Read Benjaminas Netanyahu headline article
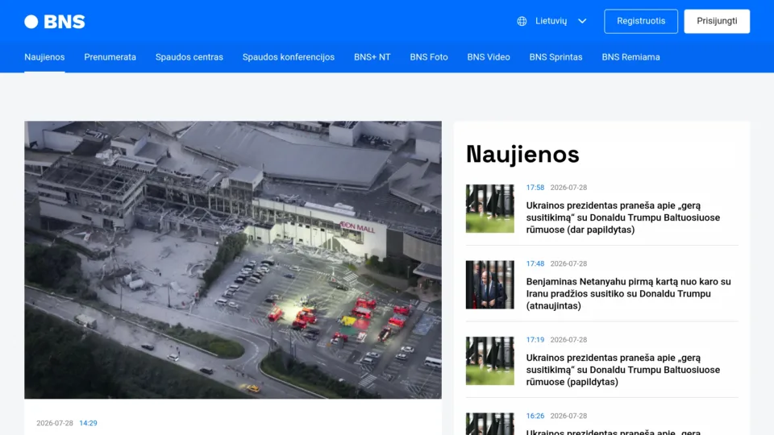The width and height of the screenshot is (774, 435). pyautogui.click(x=628, y=293)
